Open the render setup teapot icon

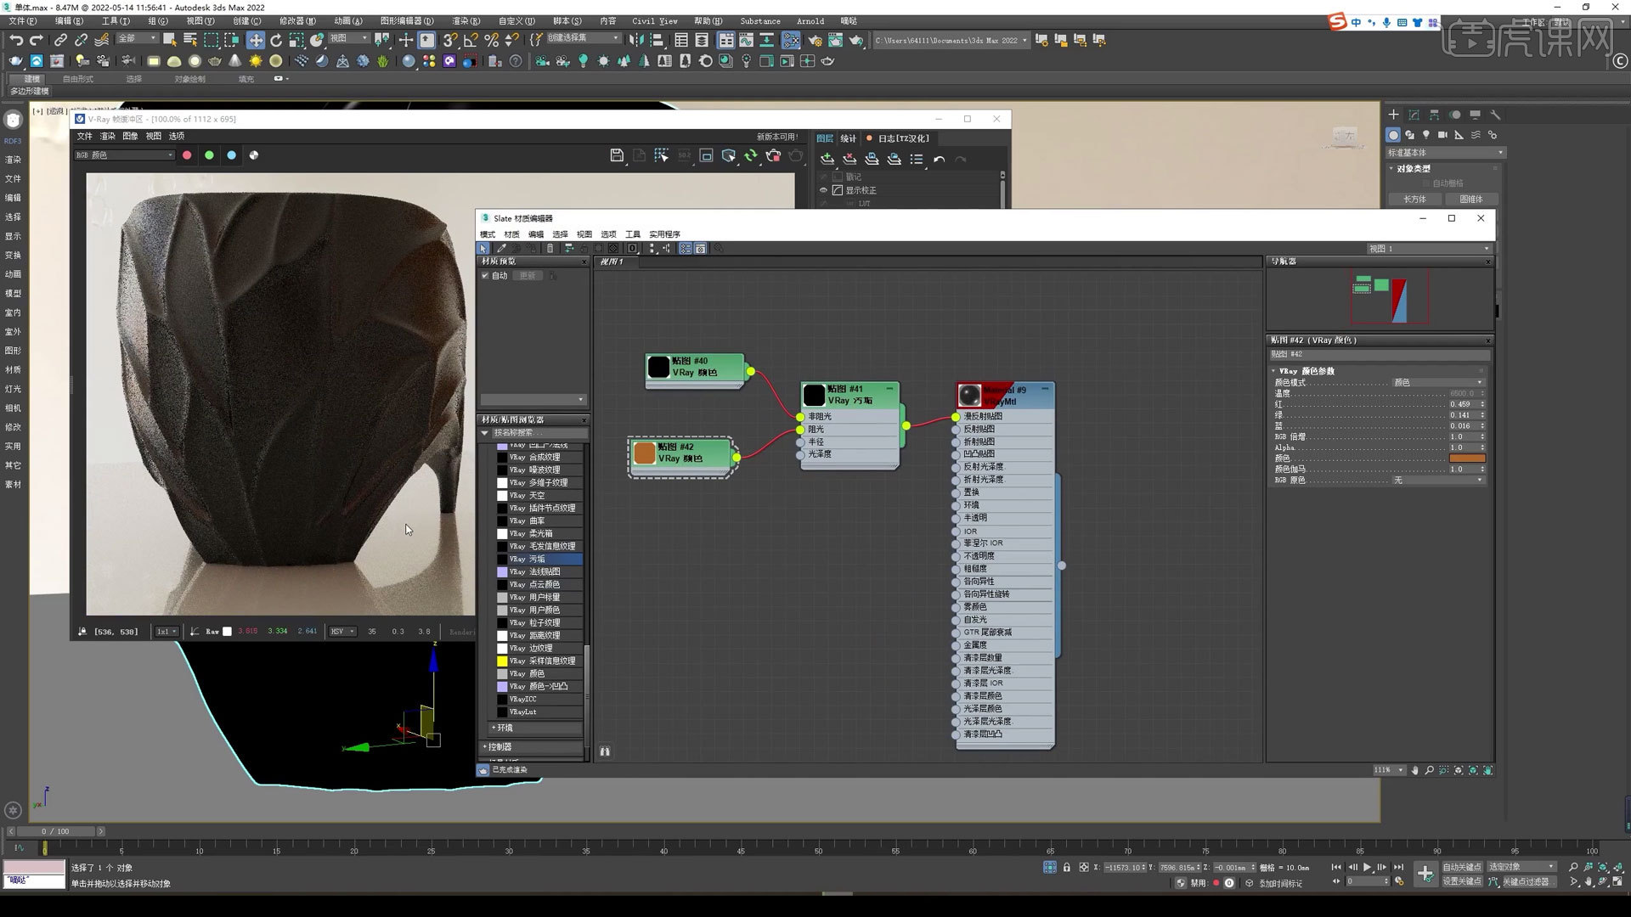(815, 39)
